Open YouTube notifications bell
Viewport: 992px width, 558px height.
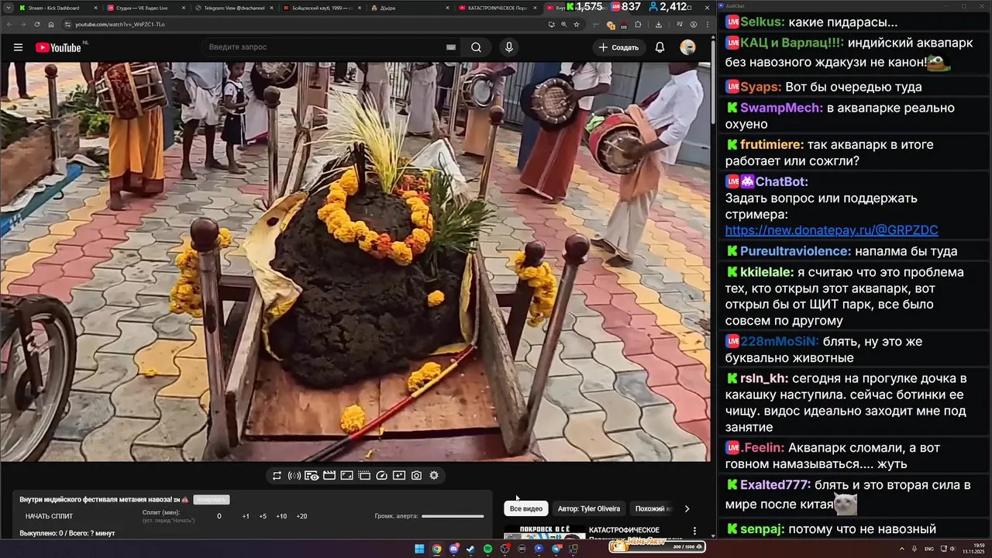tap(660, 47)
